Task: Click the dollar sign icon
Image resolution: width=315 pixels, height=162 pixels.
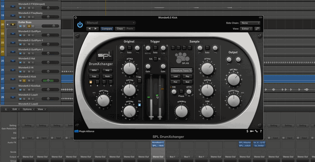Action: (x=247, y=131)
